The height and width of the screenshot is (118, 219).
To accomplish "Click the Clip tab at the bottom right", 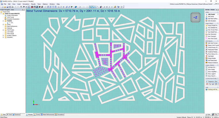I will click(215, 114).
